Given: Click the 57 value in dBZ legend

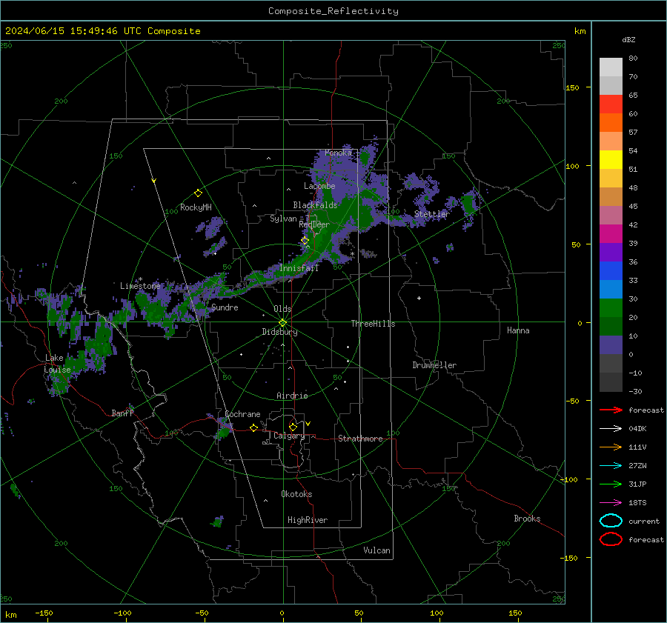Looking at the screenshot, I should coord(633,133).
